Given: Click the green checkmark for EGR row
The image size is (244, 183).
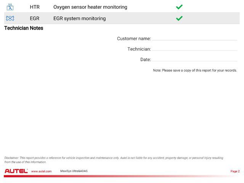Looking at the screenshot, I should 179,18.
